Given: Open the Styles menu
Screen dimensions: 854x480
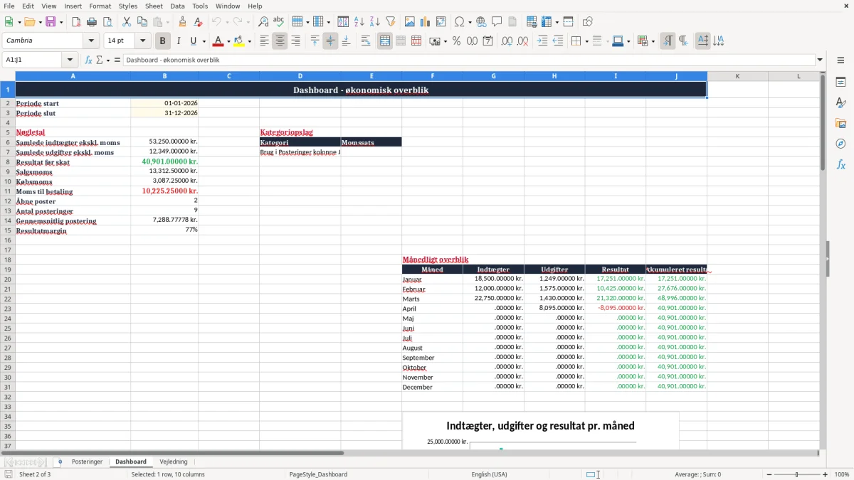Looking at the screenshot, I should pos(128,6).
